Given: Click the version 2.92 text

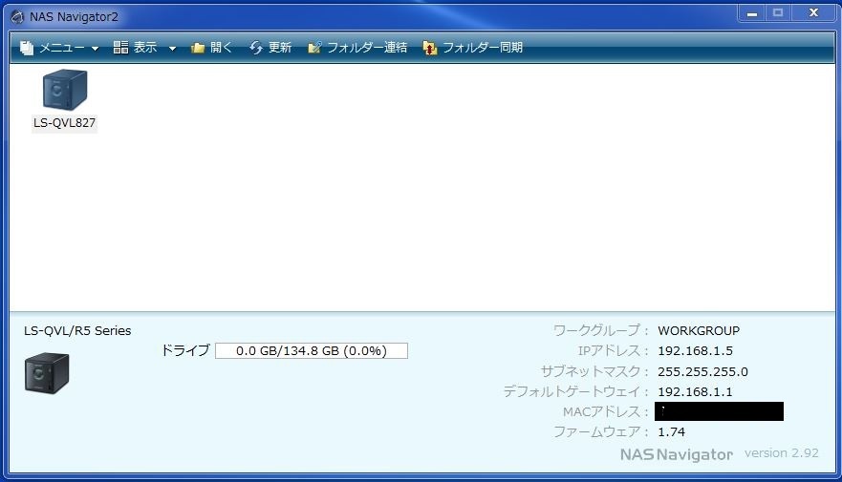Looking at the screenshot, I should (782, 453).
